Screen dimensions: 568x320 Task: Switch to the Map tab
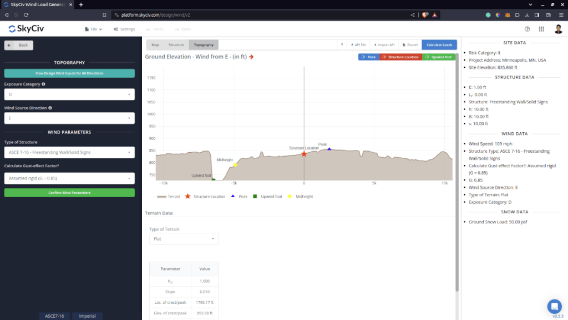[x=155, y=44]
